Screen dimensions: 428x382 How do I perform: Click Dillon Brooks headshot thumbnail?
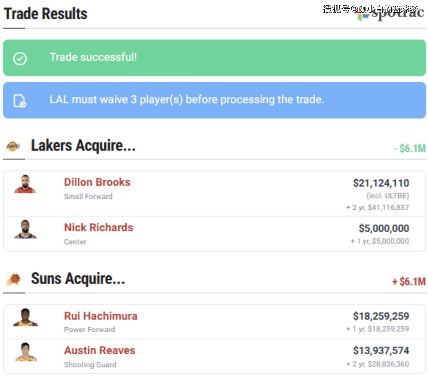click(25, 184)
